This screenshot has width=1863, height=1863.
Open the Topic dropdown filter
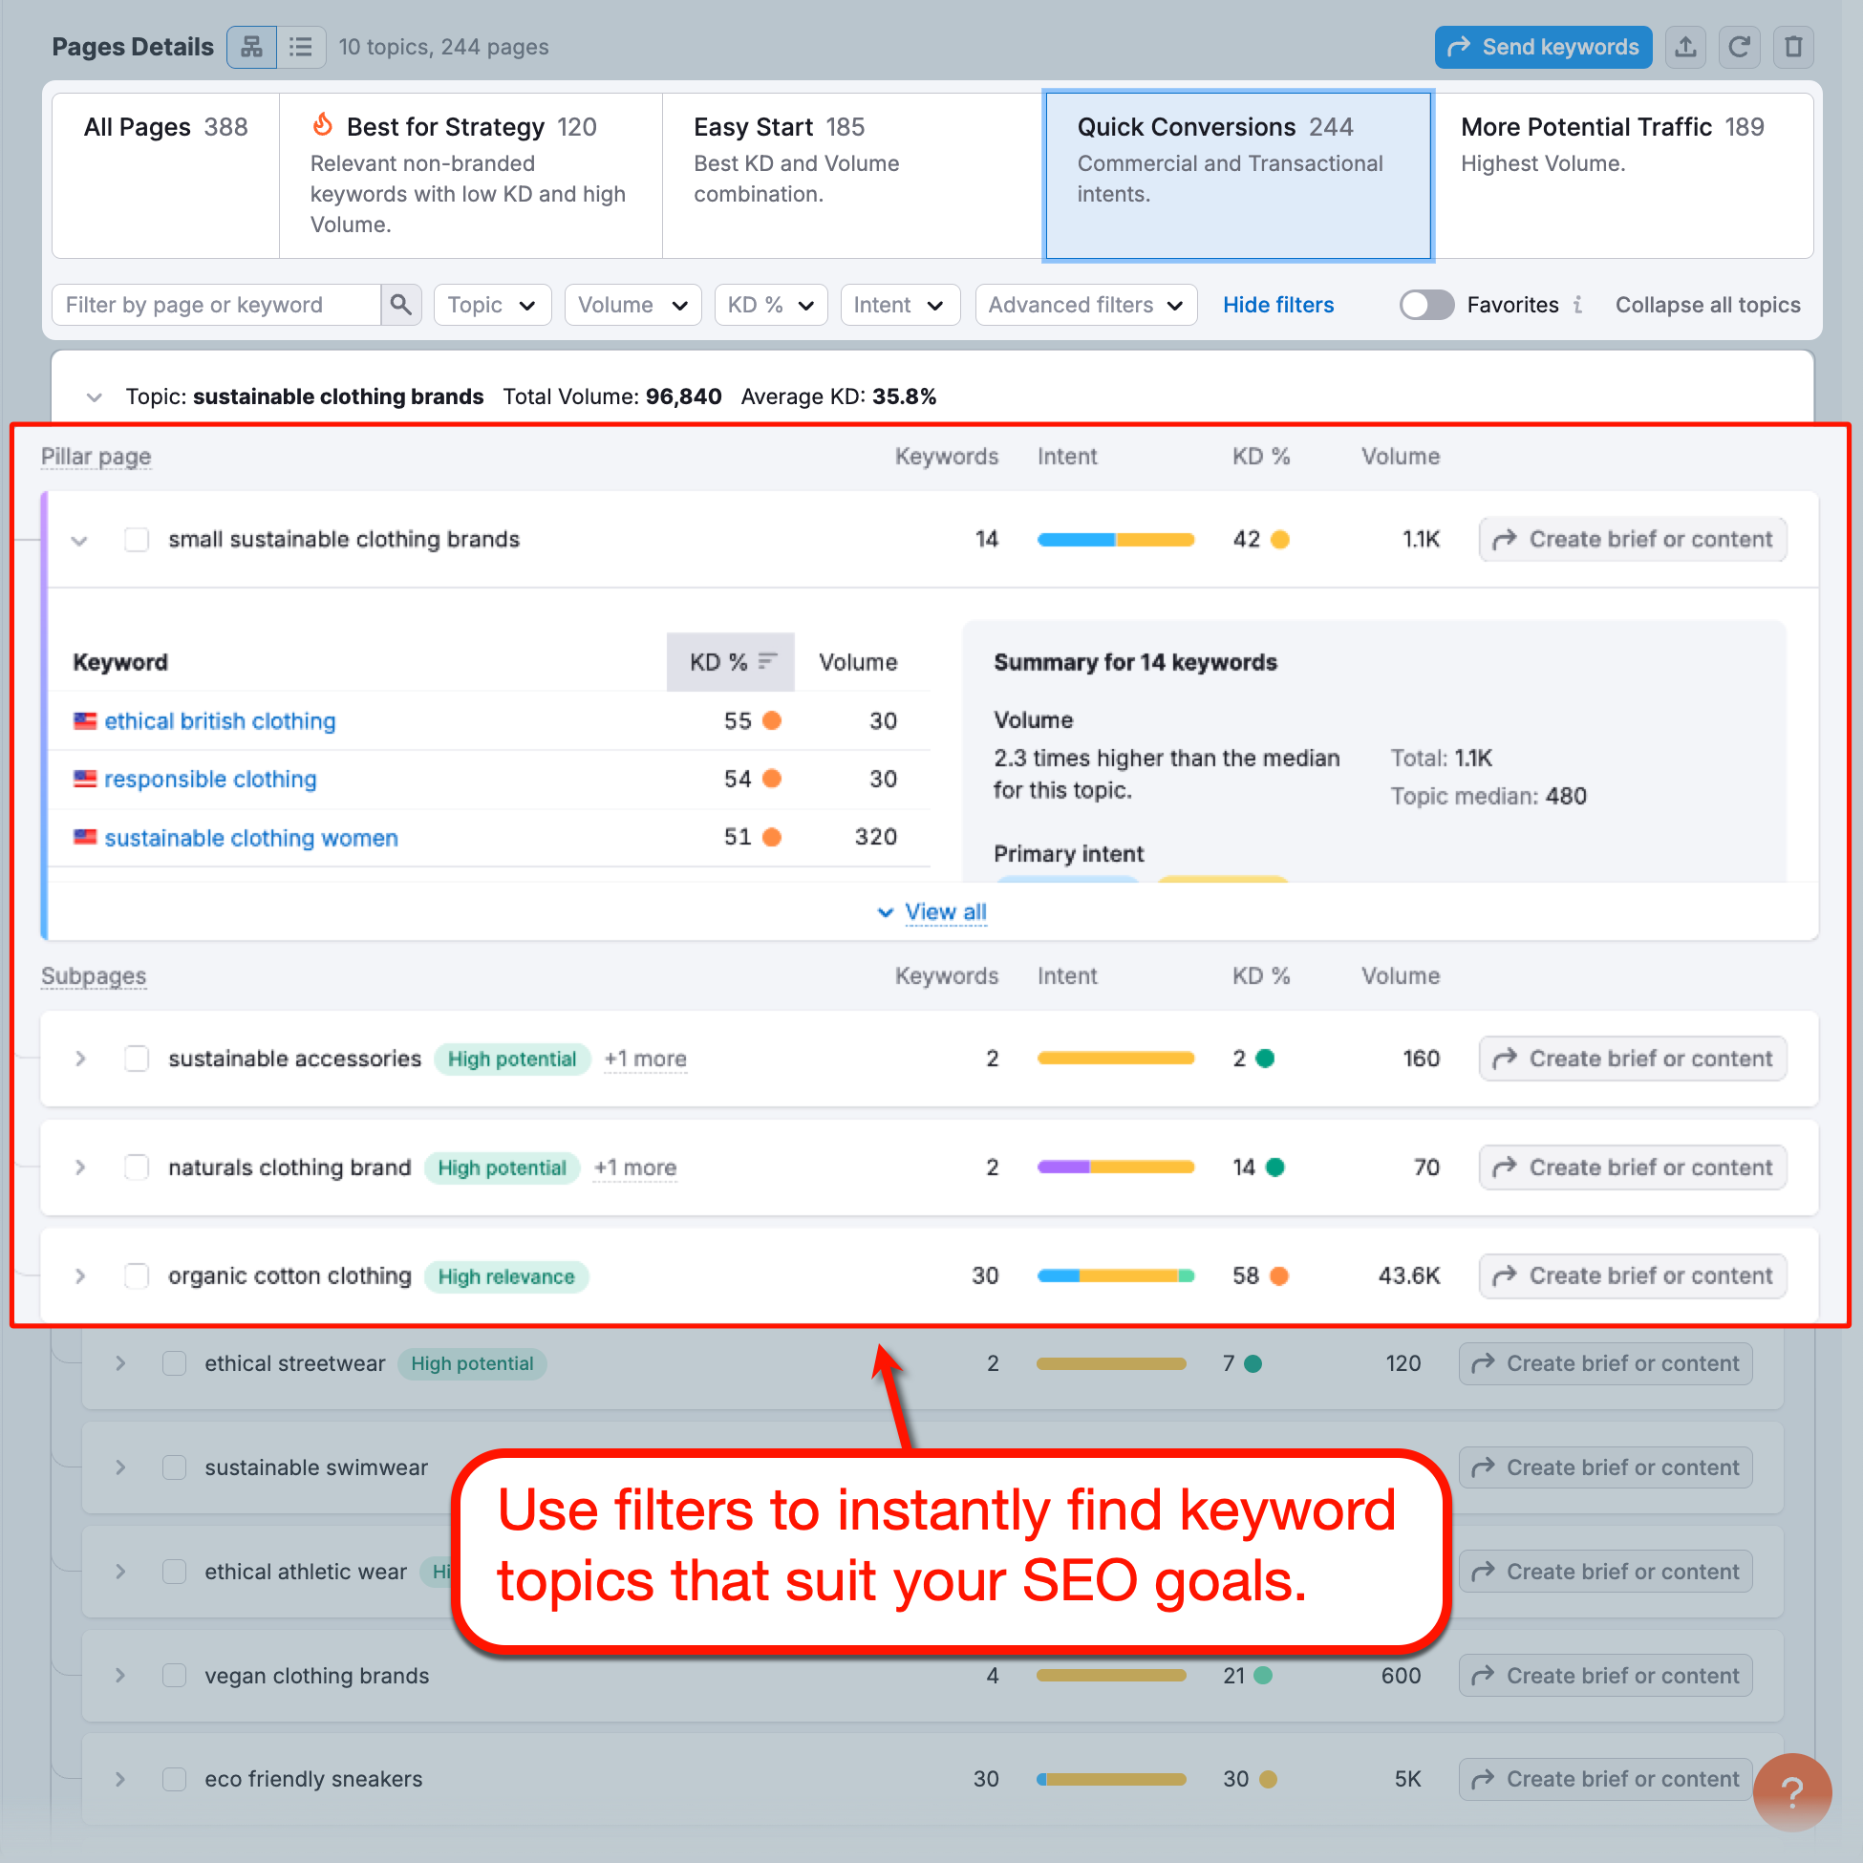(x=492, y=304)
